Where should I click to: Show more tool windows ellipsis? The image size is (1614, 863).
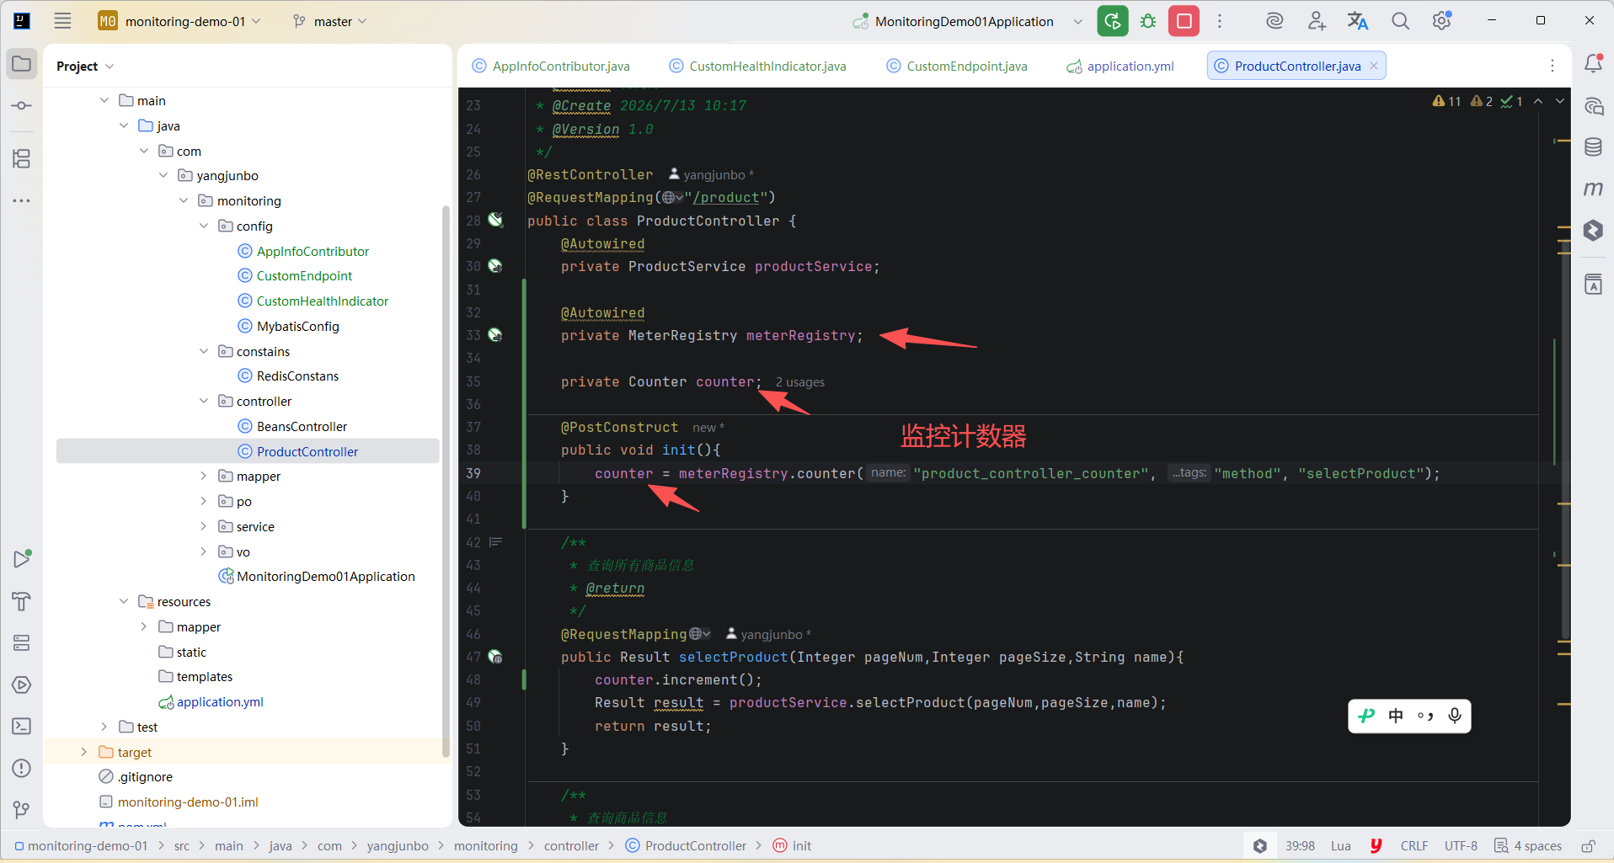(22, 200)
